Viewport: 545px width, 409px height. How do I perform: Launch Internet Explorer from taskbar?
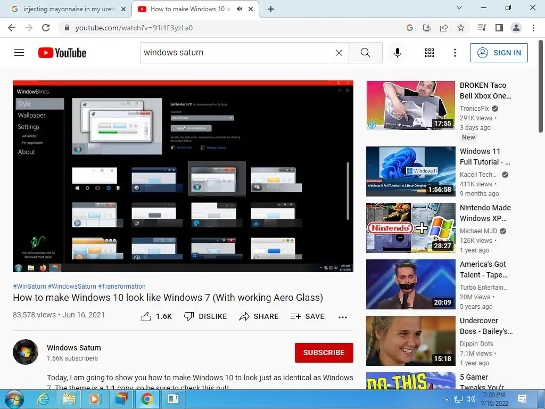[x=43, y=399]
